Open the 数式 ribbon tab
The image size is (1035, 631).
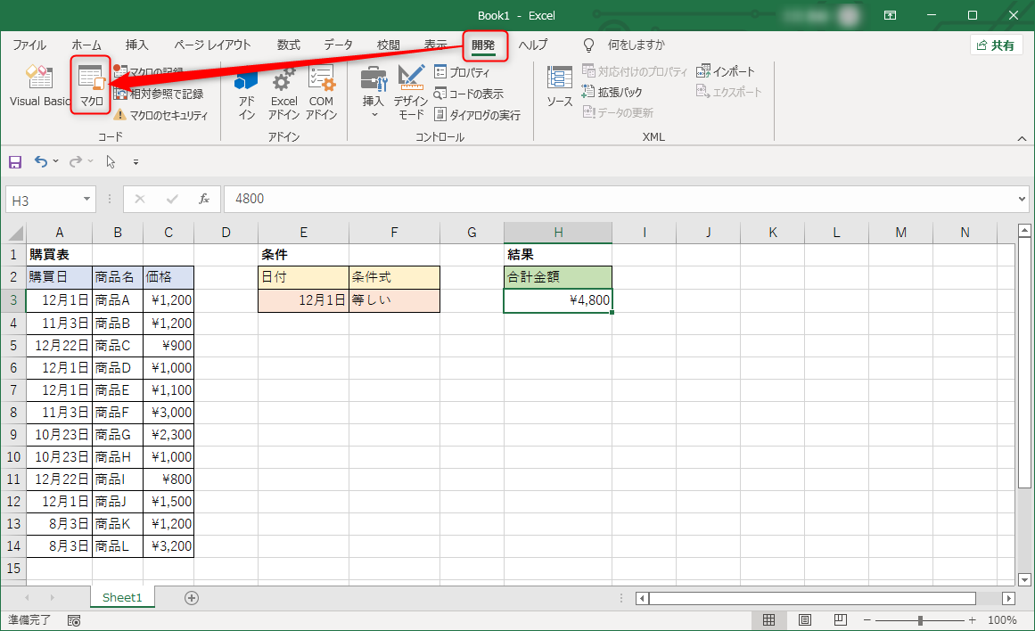(288, 45)
